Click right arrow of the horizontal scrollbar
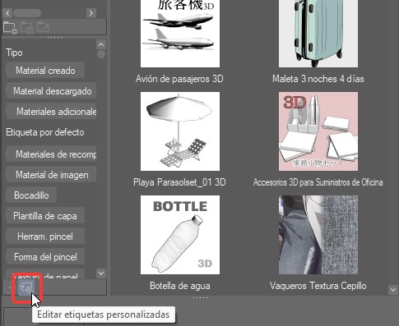399x326 pixels. [x=91, y=13]
